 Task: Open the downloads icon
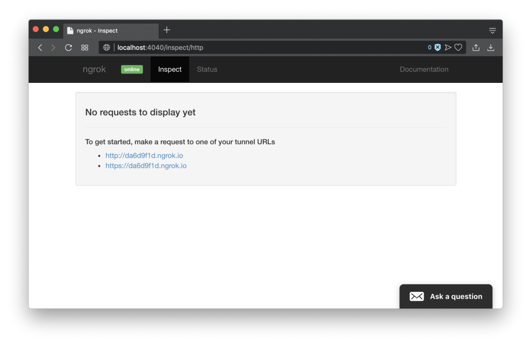491,48
